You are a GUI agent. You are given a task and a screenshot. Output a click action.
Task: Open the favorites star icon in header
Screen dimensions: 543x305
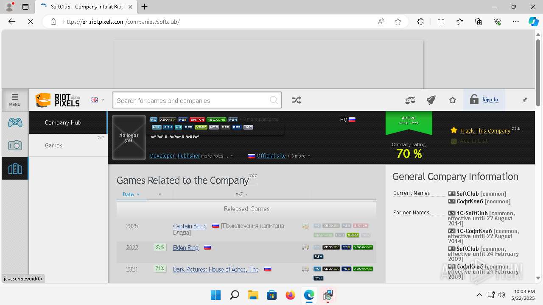[x=453, y=100]
